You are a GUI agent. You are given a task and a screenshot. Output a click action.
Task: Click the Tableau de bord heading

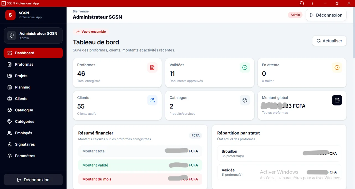tap(96, 42)
